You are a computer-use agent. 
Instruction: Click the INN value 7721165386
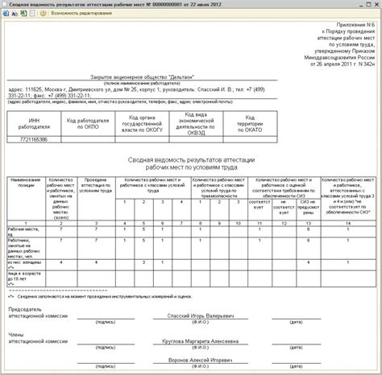pyautogui.click(x=34, y=139)
